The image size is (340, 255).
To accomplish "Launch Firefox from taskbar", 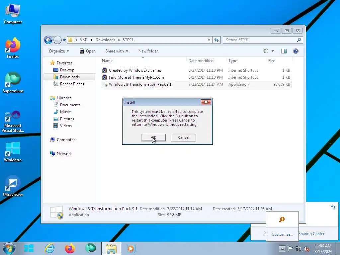I will coord(70,248).
